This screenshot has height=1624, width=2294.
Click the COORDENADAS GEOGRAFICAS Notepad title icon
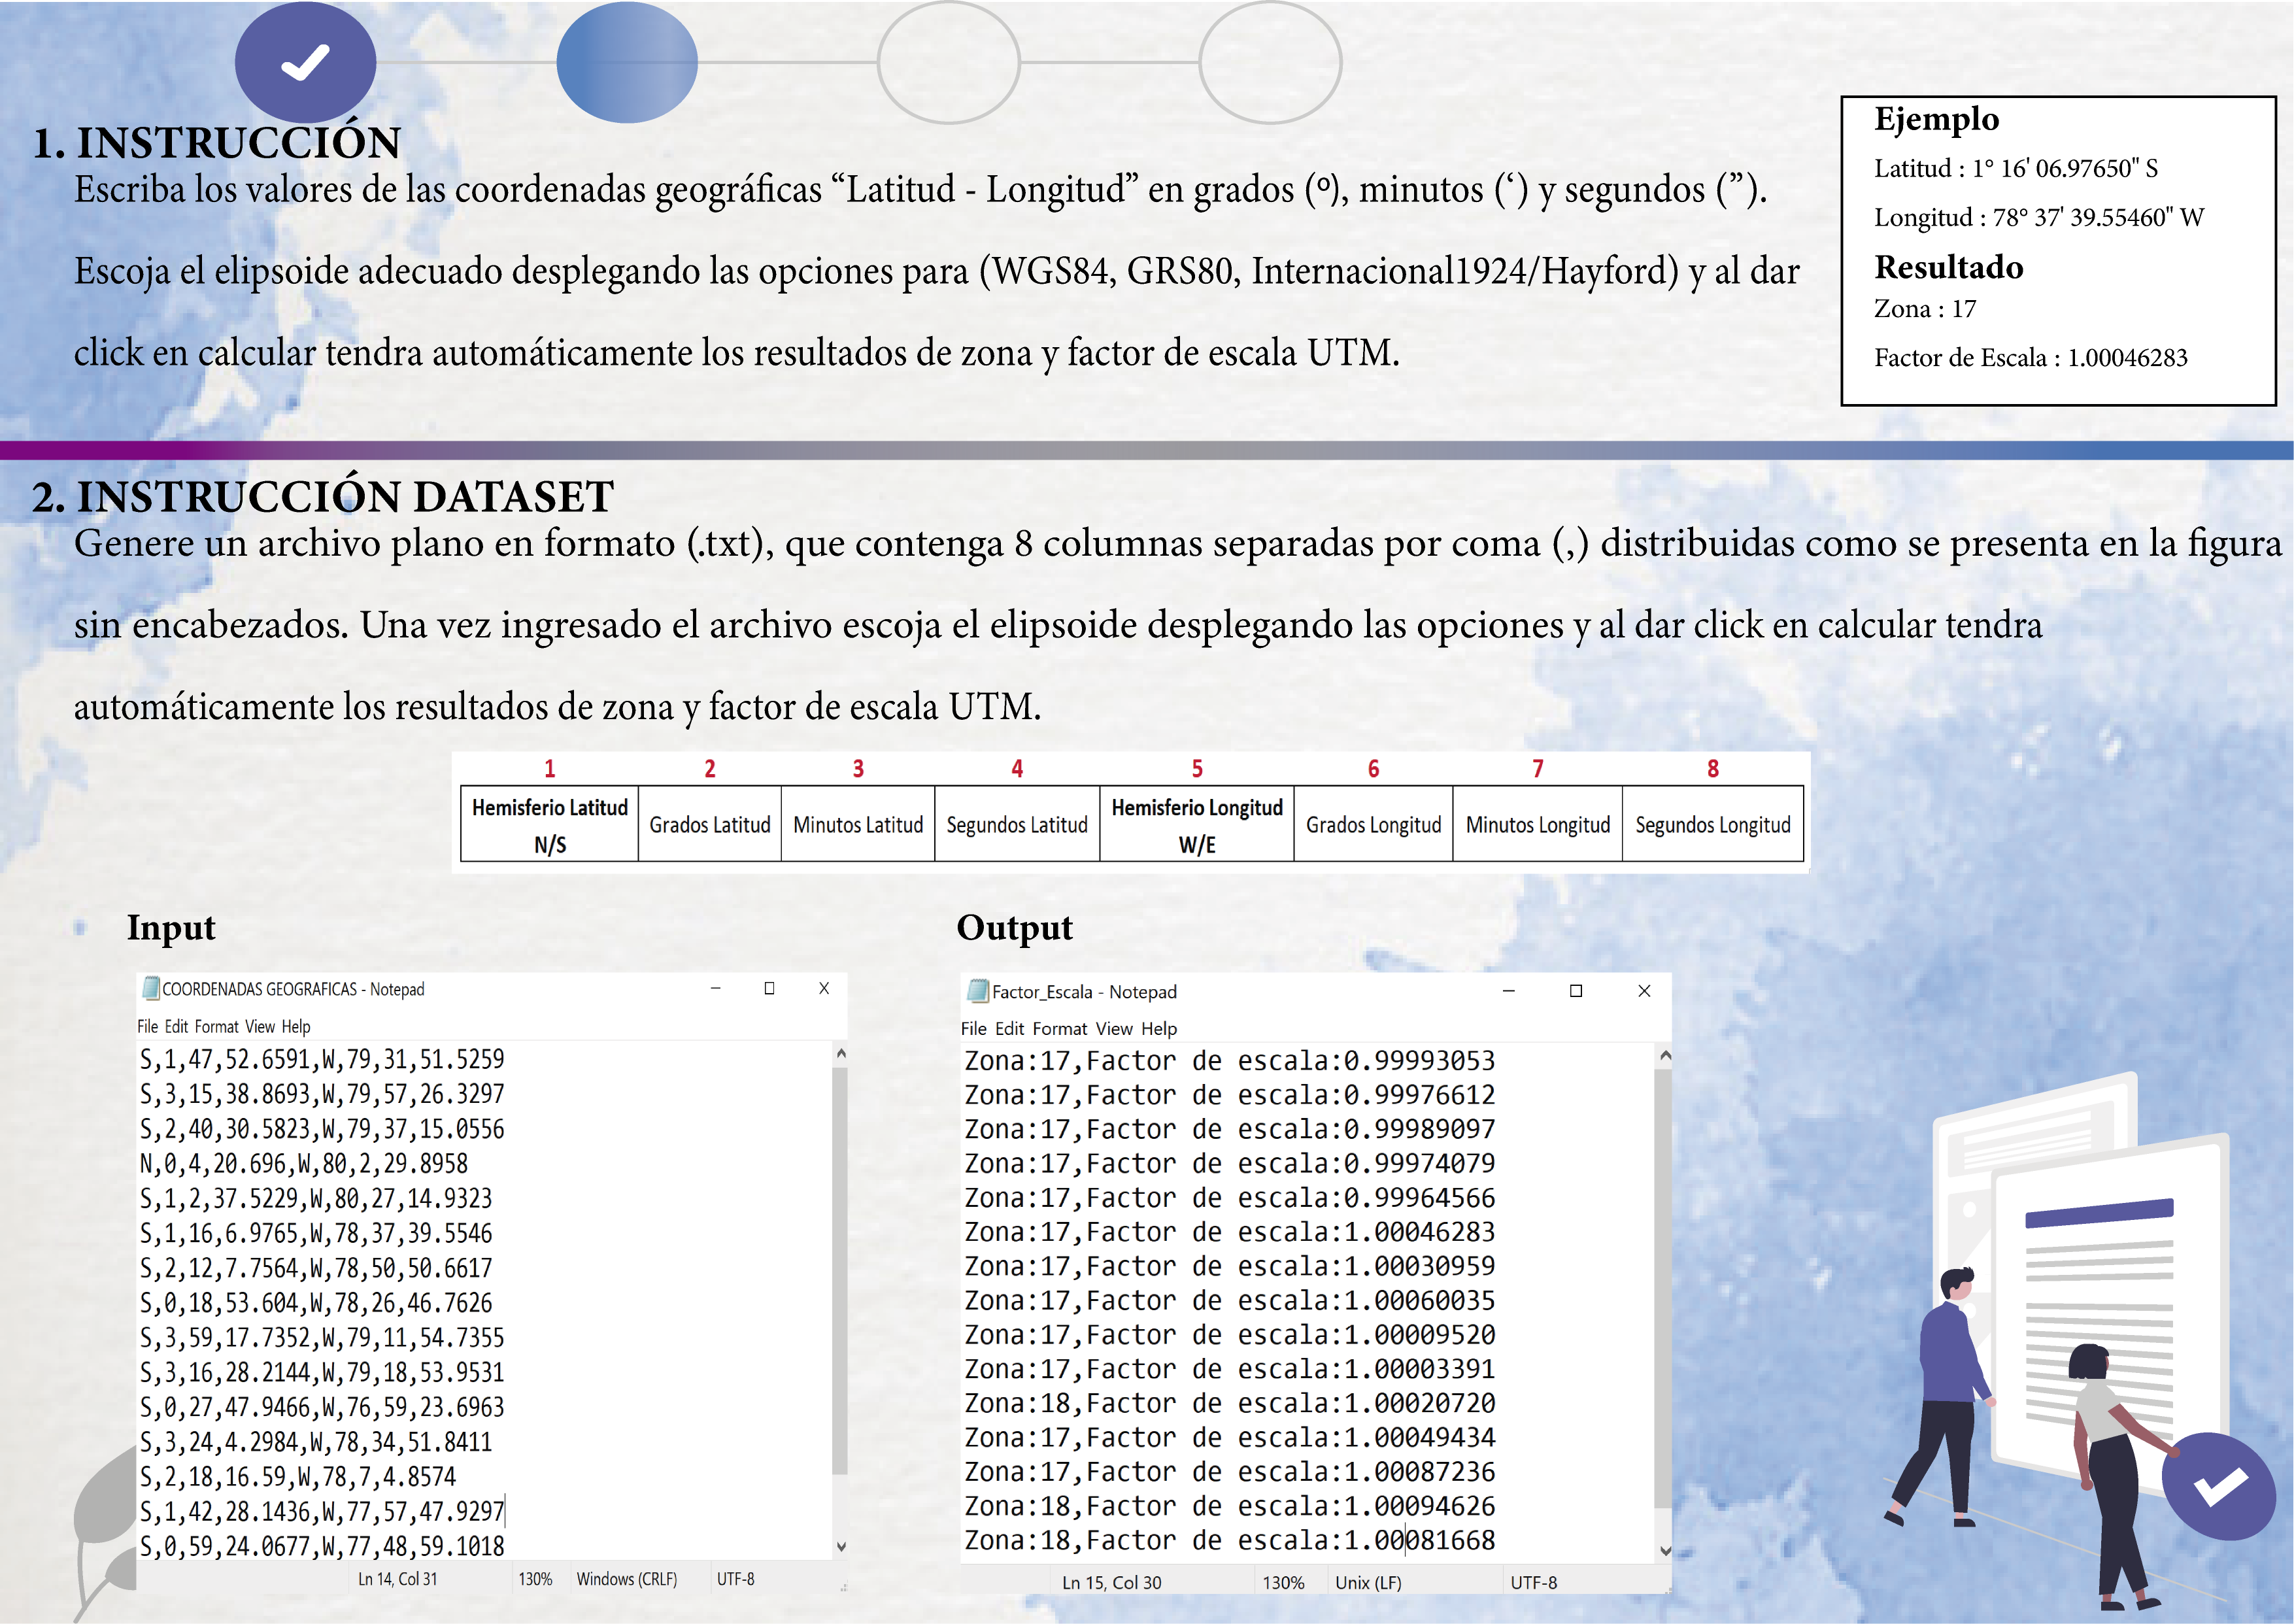tap(151, 989)
